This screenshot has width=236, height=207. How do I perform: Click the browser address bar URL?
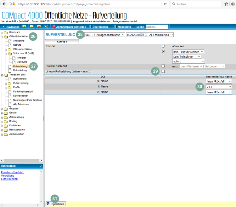pos(64,4)
